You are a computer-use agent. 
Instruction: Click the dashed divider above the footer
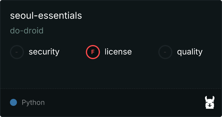111,88
